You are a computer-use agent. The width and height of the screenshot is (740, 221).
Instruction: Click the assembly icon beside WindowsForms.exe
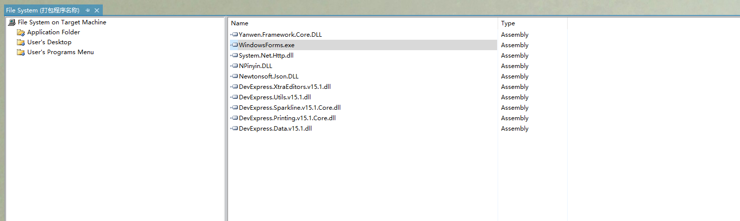coord(235,45)
